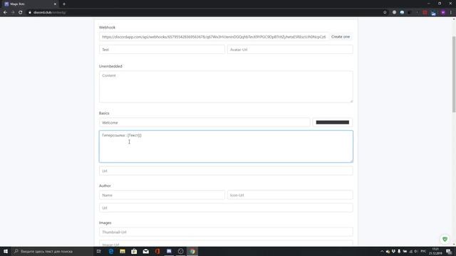Click the Create one button
This screenshot has height=256, width=456.
coord(341,37)
